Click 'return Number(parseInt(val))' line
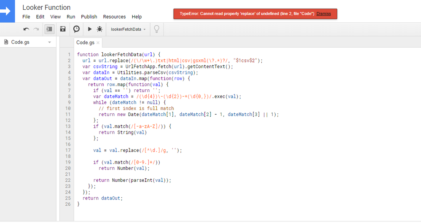Viewport: 421px width, 223px height. point(132,180)
